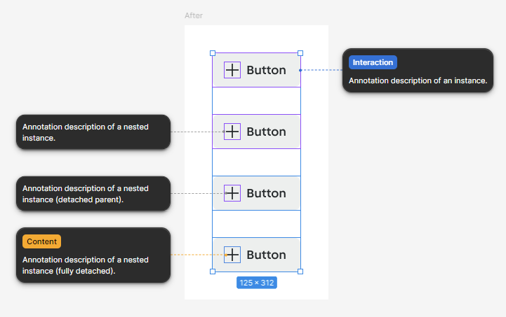
Task: Click the Content category tag
Action: pos(41,241)
